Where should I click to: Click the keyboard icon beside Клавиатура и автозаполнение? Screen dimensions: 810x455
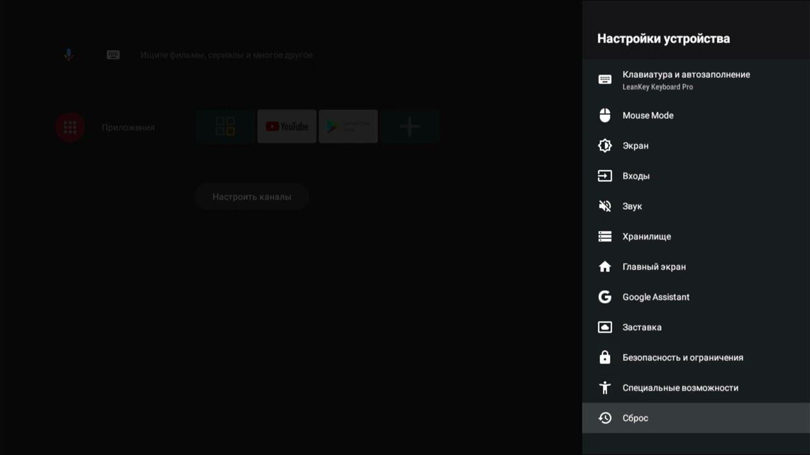(605, 80)
